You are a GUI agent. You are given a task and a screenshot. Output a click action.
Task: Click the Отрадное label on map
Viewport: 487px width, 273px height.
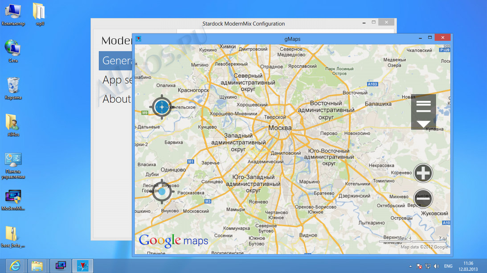point(271,67)
